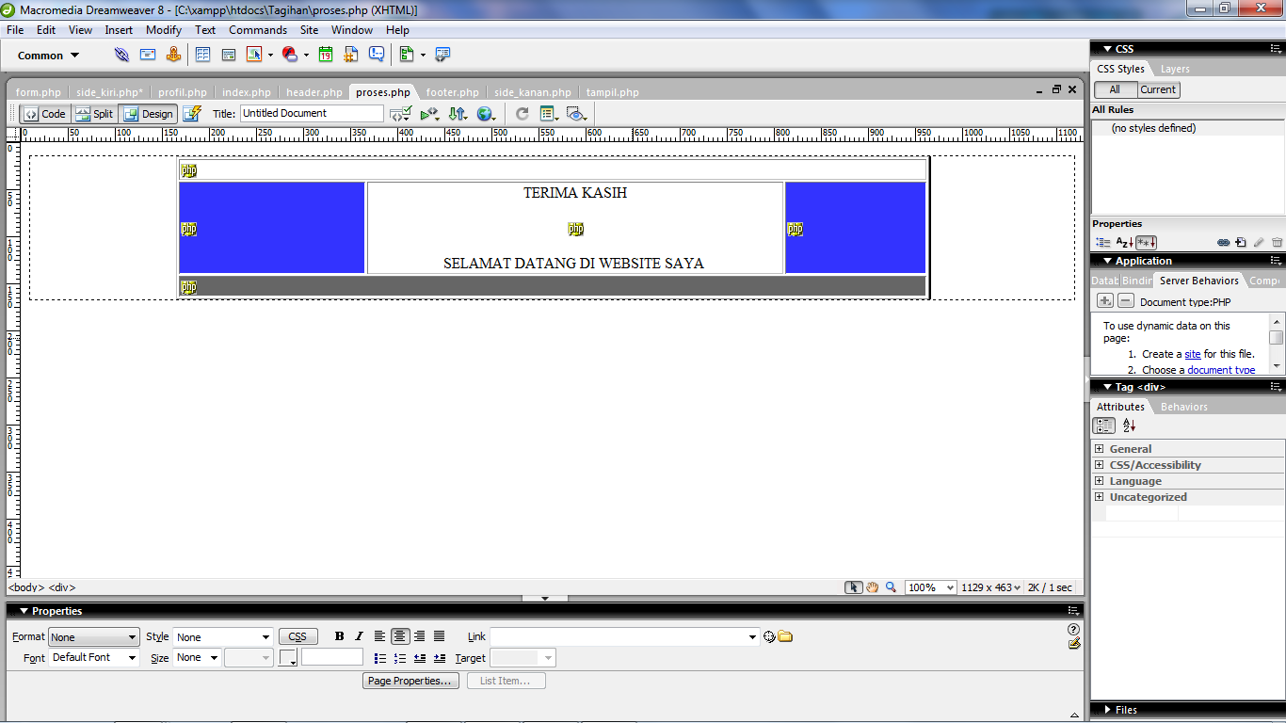Image resolution: width=1286 pixels, height=723 pixels.
Task: Insert a Table from the Common toolbar
Action: (203, 55)
